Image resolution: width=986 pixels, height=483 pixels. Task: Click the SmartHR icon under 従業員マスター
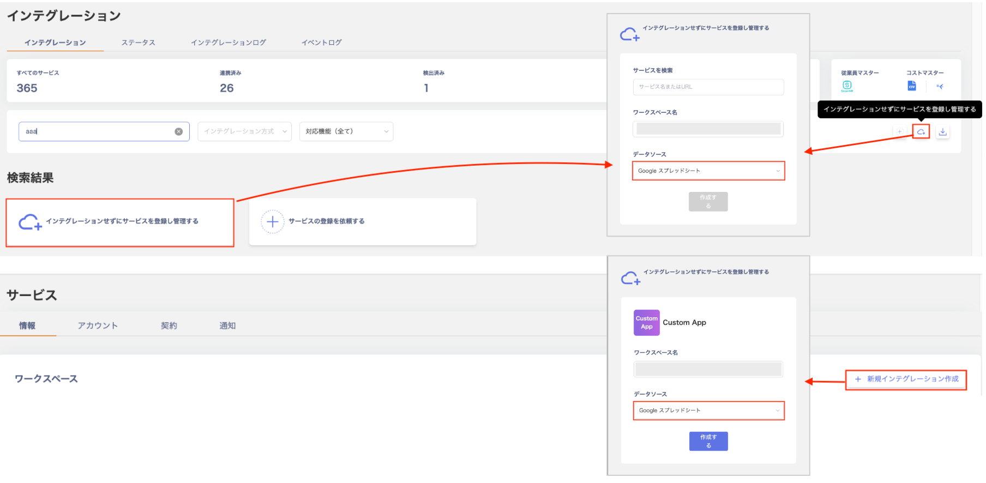point(847,86)
